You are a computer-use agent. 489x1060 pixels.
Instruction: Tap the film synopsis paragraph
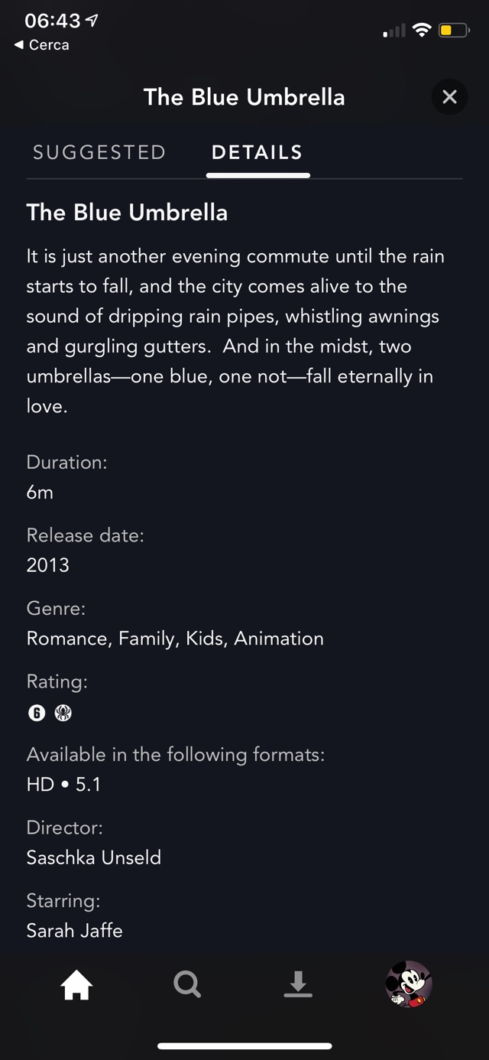[x=235, y=331]
